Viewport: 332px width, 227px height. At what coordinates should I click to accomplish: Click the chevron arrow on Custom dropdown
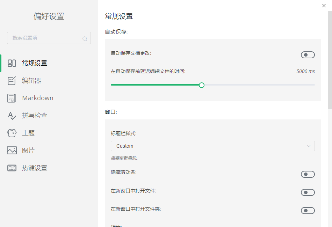click(309, 146)
